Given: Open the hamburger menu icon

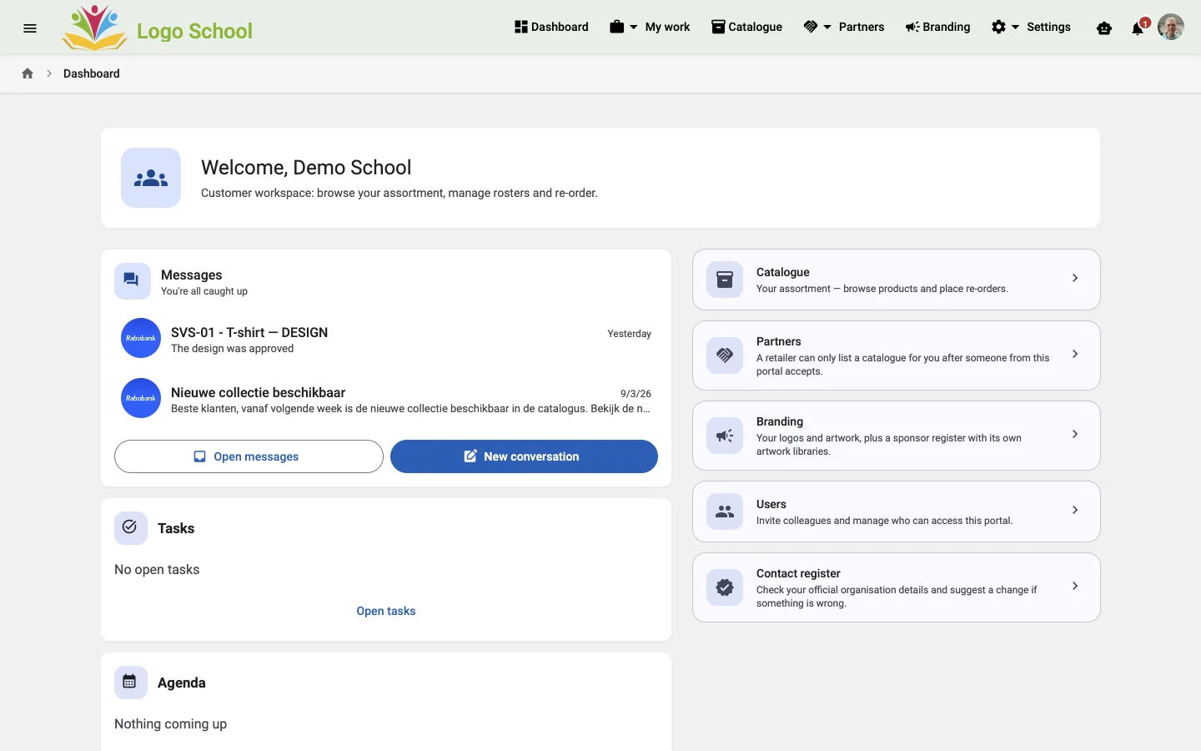Looking at the screenshot, I should [30, 28].
